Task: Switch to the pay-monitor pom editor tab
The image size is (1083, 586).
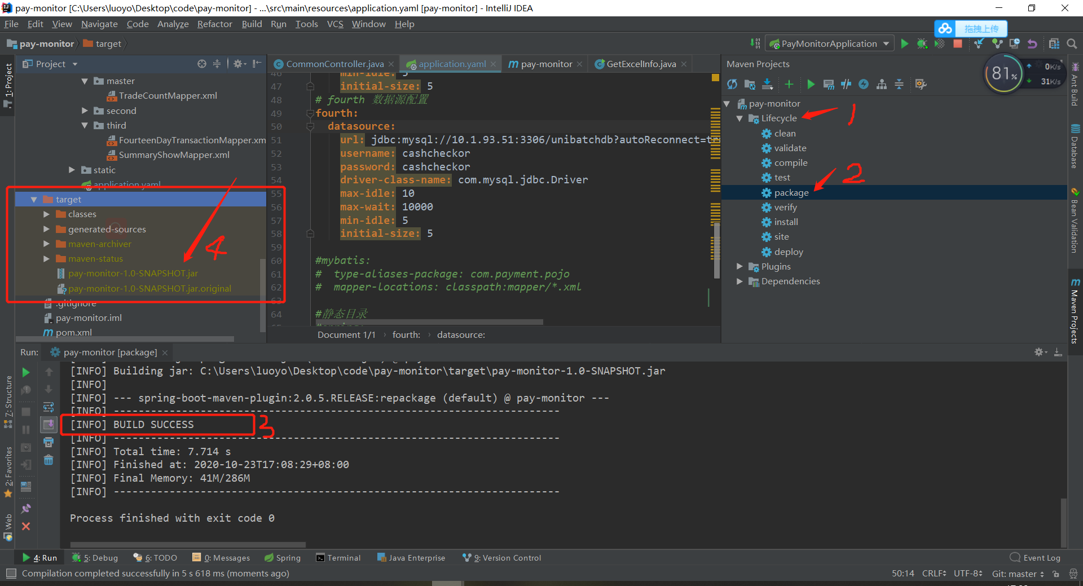Action: (x=546, y=64)
